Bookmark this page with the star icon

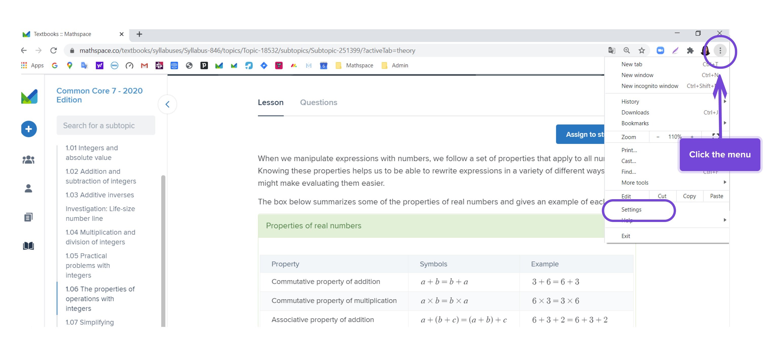pos(642,50)
